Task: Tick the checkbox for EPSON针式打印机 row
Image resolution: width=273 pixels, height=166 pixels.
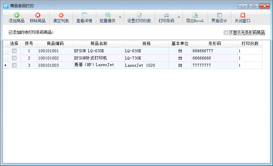Action: (14, 58)
